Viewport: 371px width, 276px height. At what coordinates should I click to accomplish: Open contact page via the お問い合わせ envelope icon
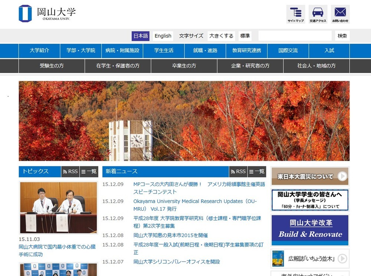tap(340, 14)
